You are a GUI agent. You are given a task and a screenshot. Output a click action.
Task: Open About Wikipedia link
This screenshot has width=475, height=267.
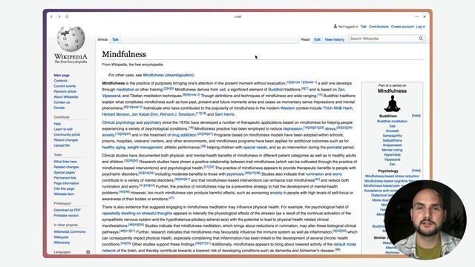pos(66,97)
